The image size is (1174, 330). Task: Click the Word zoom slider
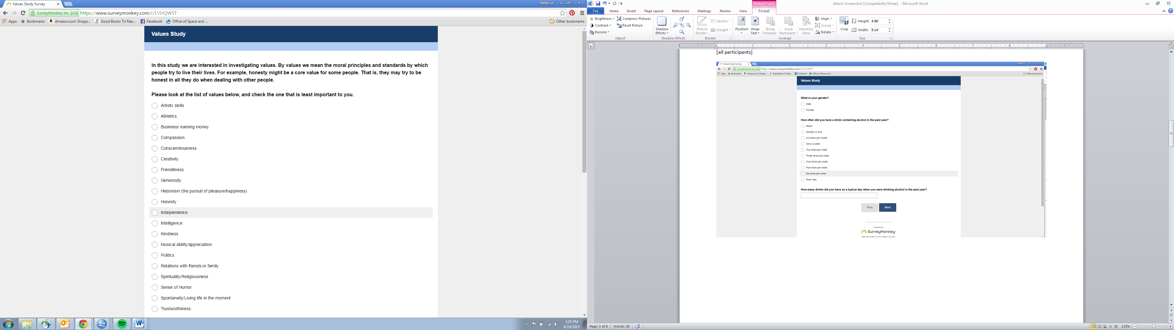tap(1153, 326)
